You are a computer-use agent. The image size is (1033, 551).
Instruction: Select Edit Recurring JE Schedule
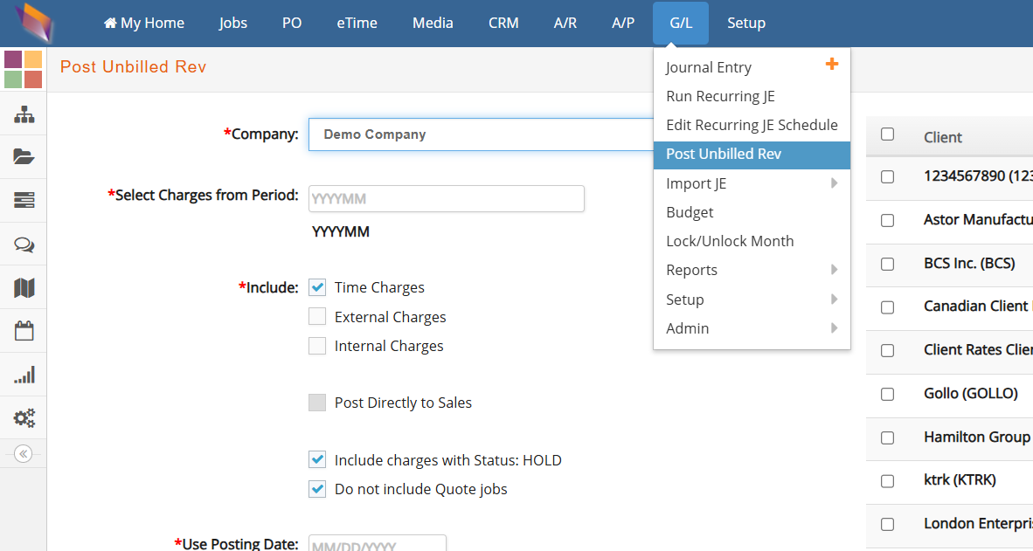click(752, 125)
